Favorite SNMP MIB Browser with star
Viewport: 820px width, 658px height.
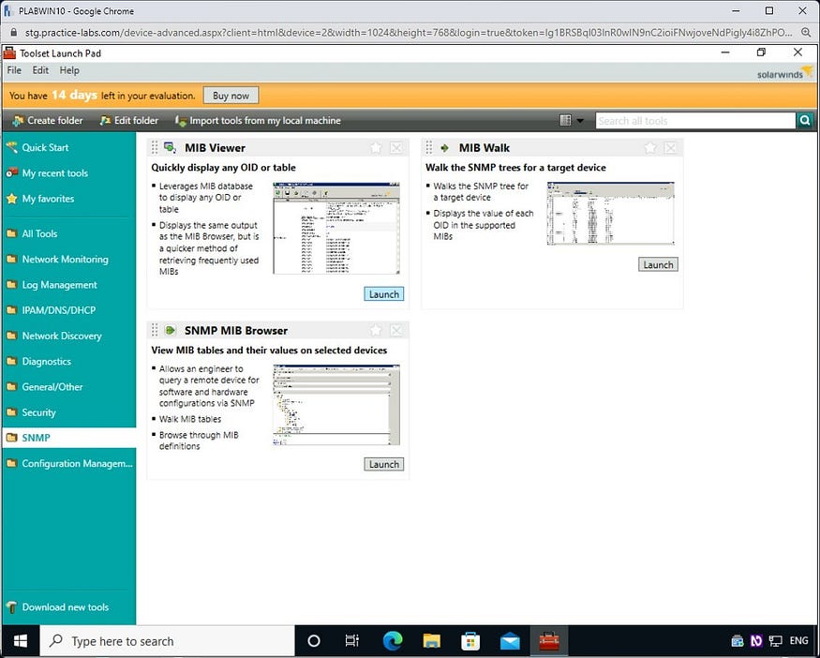[376, 331]
